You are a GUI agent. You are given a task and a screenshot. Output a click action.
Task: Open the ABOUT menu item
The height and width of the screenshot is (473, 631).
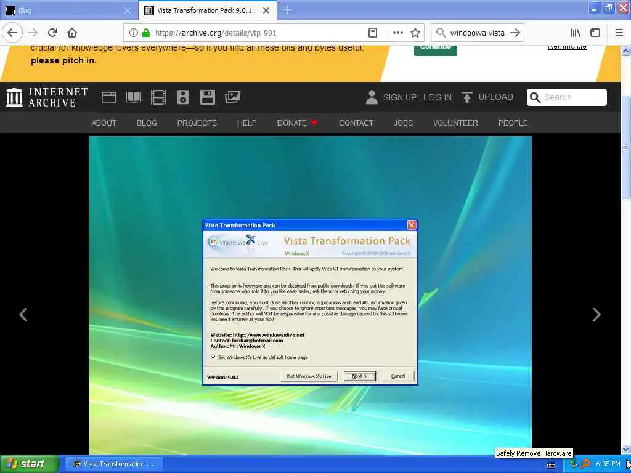pyautogui.click(x=104, y=123)
